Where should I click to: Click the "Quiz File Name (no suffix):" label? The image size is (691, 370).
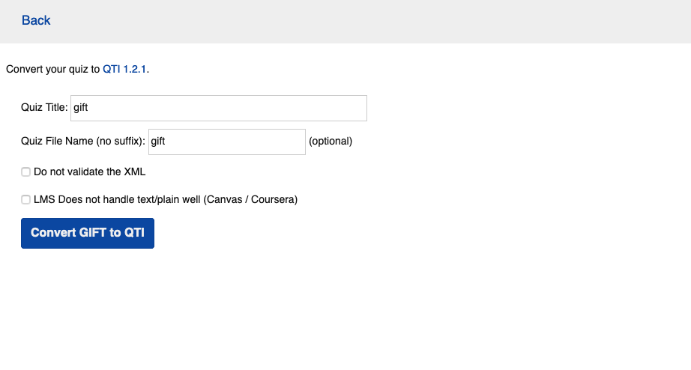coord(84,141)
